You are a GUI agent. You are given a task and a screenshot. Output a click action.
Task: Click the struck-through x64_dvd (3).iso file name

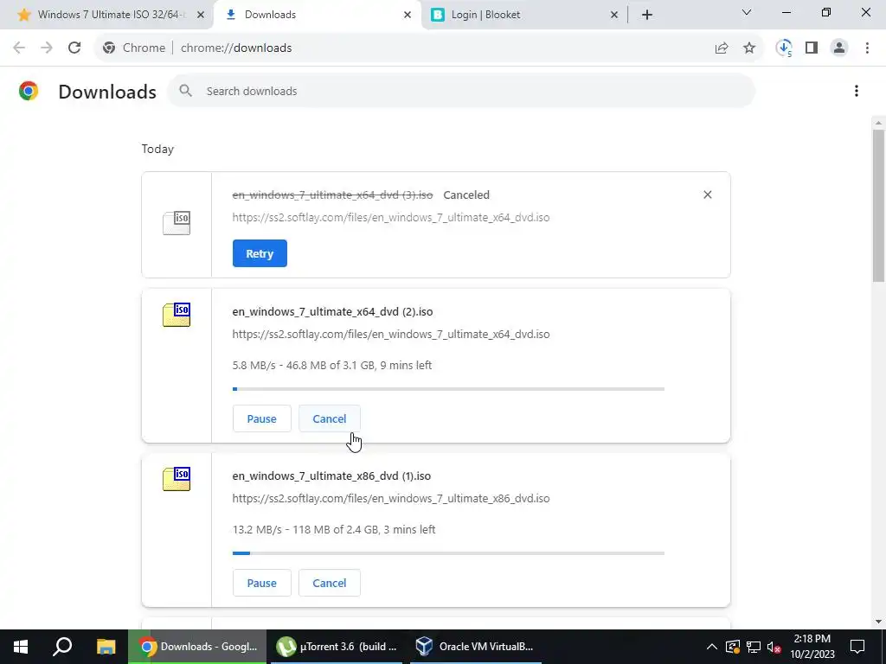point(332,195)
